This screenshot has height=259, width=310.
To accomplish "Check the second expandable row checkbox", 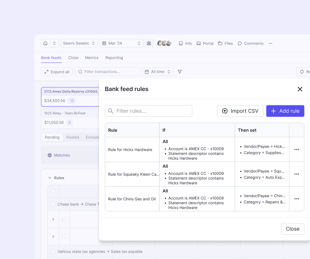I will [65, 237].
